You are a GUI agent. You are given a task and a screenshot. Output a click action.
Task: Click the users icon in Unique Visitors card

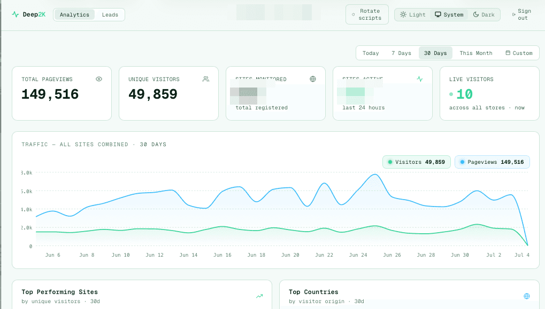click(x=206, y=79)
